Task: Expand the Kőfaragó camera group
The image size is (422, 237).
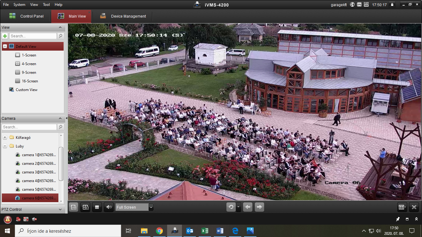Action: click(x=5, y=137)
